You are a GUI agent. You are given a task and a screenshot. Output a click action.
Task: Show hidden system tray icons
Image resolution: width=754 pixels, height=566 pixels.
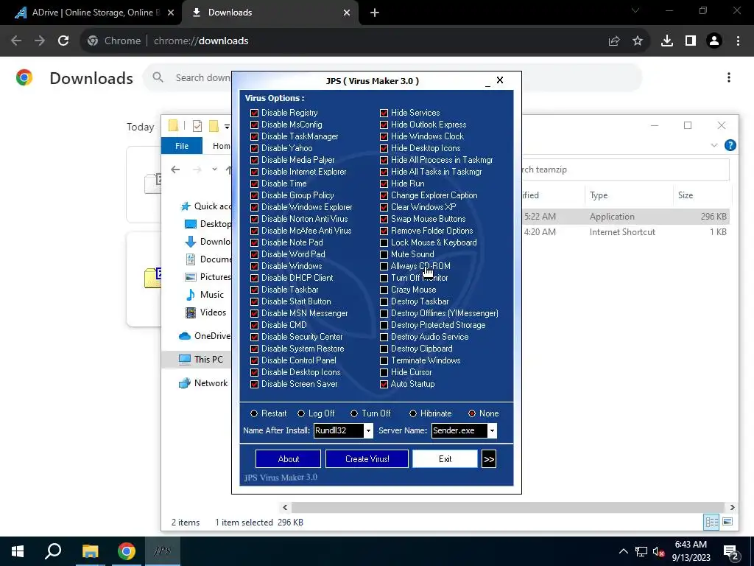click(x=623, y=551)
